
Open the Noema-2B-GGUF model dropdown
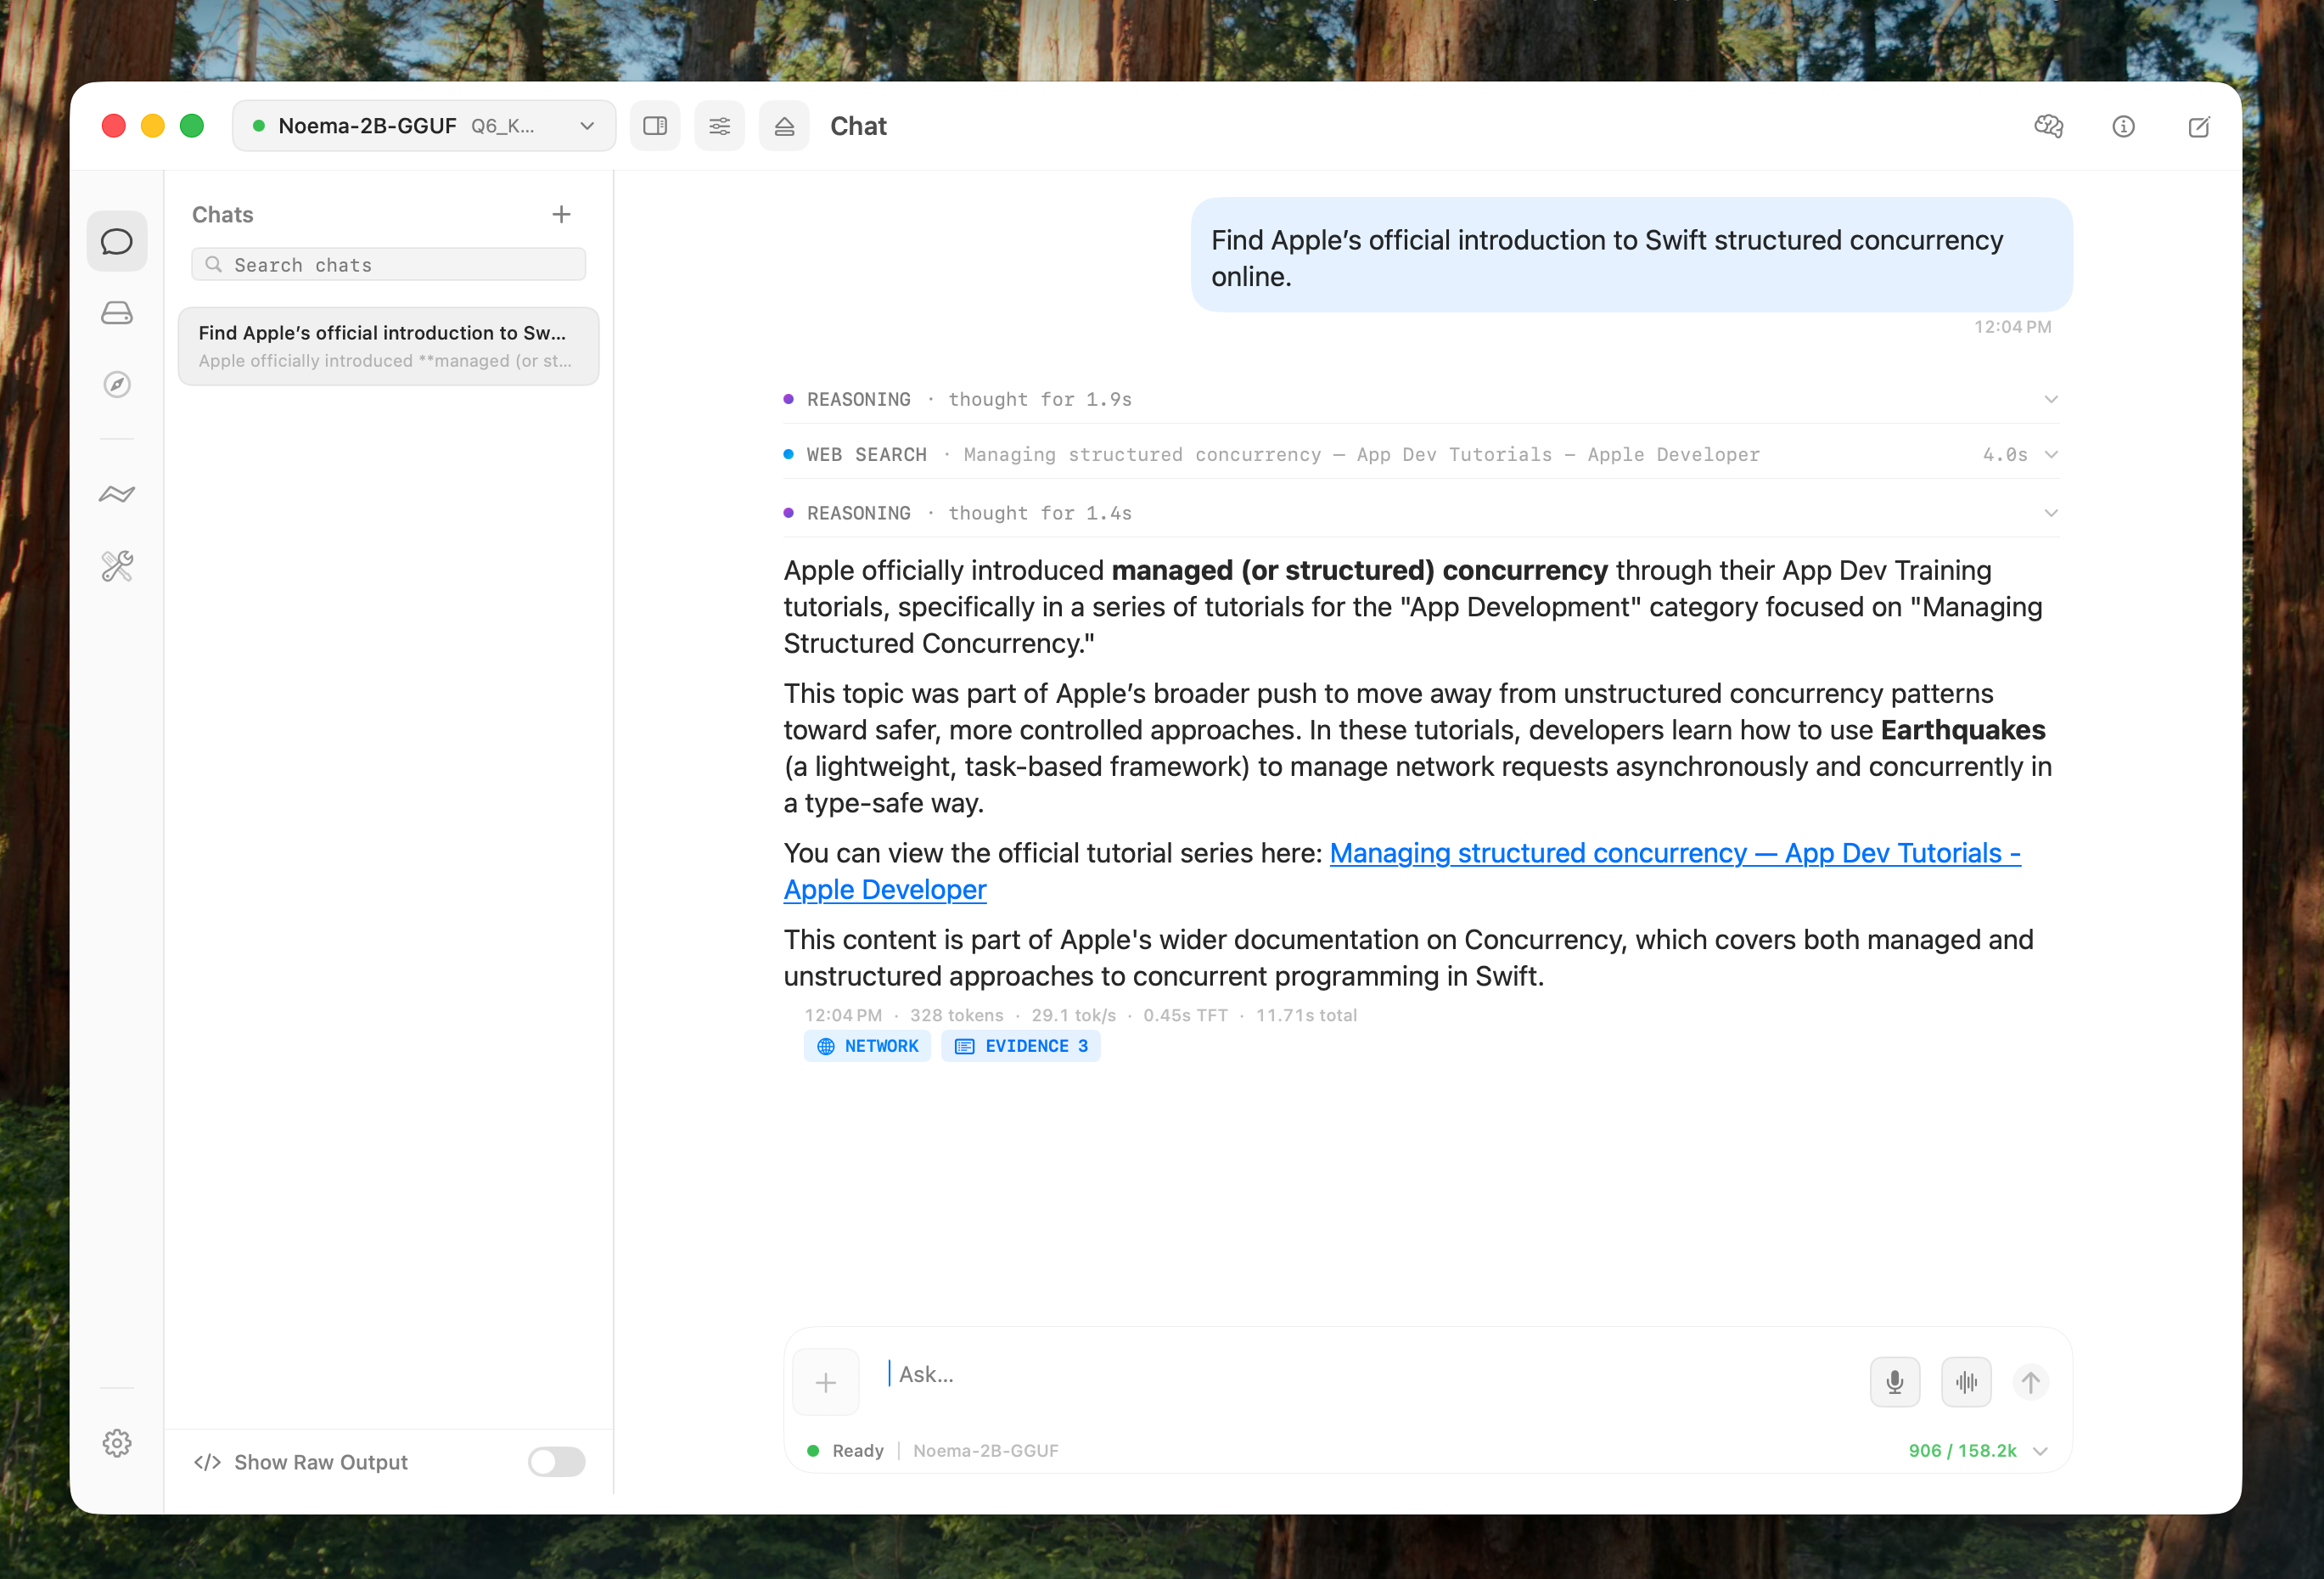tap(424, 126)
